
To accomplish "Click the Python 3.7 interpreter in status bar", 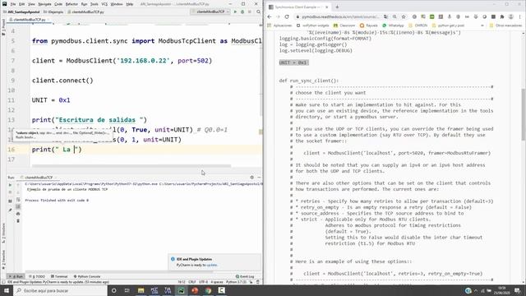I will coord(237,282).
